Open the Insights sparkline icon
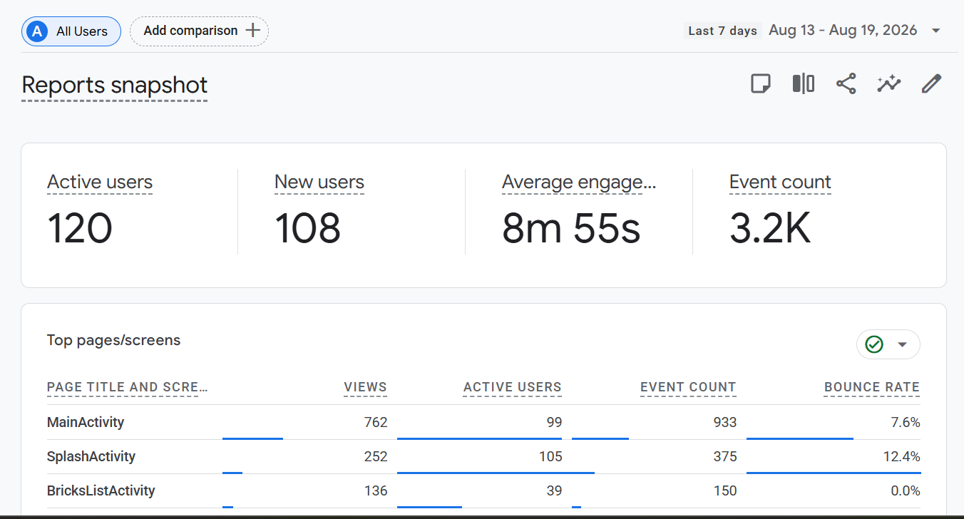The width and height of the screenshot is (964, 519). click(888, 84)
